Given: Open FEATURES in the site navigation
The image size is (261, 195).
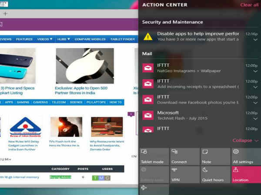Looking at the screenshot, I should [24, 39].
